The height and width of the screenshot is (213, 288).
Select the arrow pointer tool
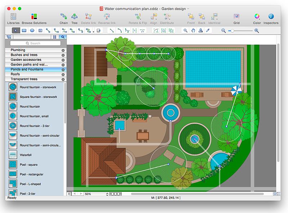pos(16,31)
